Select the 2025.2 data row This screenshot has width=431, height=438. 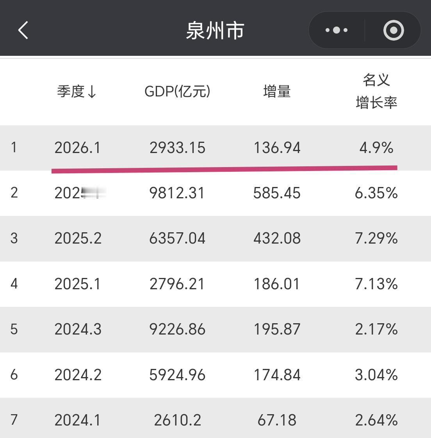coord(215,239)
